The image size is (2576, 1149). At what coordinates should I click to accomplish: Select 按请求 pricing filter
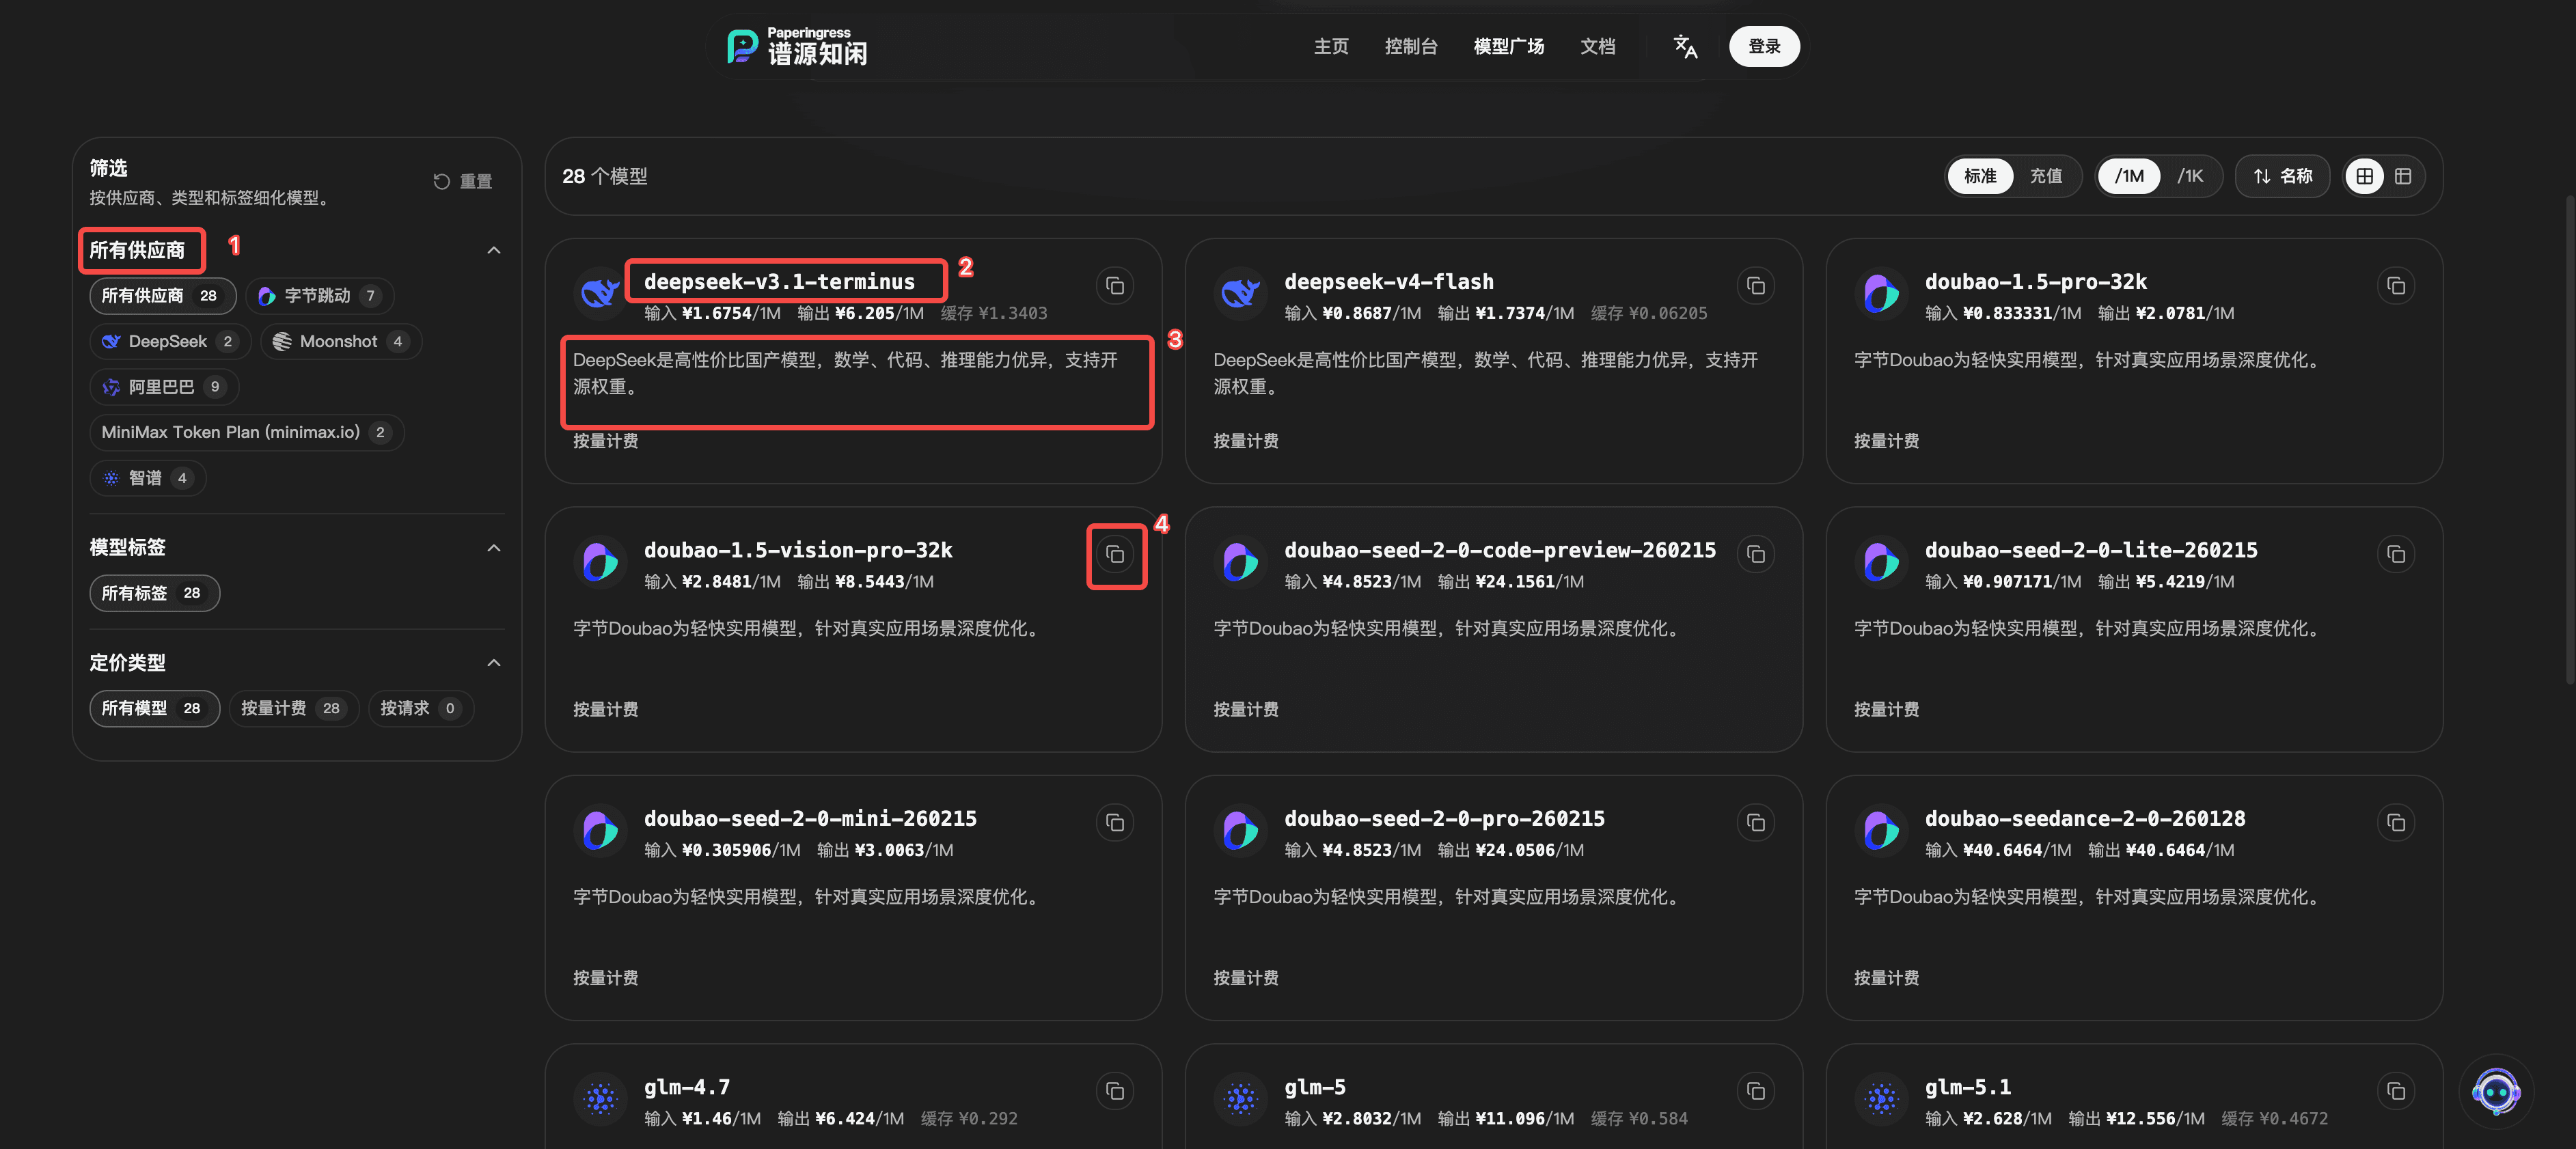(x=421, y=708)
